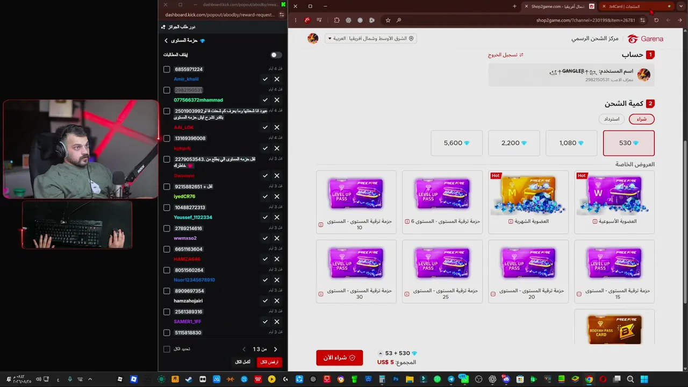688x387 pixels.
Task: Select the weekly membership offer card
Action: pos(614,202)
